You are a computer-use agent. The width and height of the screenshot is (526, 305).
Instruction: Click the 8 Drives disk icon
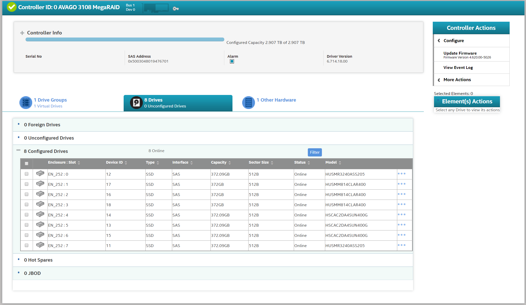(x=136, y=103)
